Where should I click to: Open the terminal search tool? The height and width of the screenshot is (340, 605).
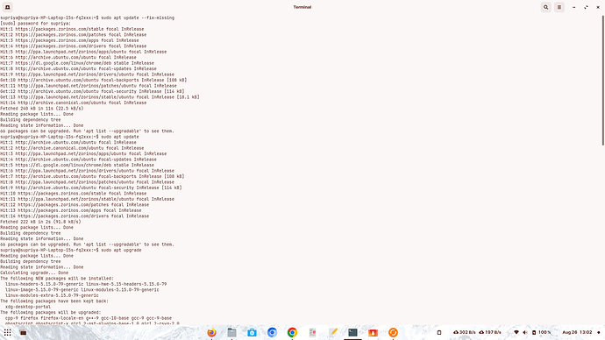point(545,7)
